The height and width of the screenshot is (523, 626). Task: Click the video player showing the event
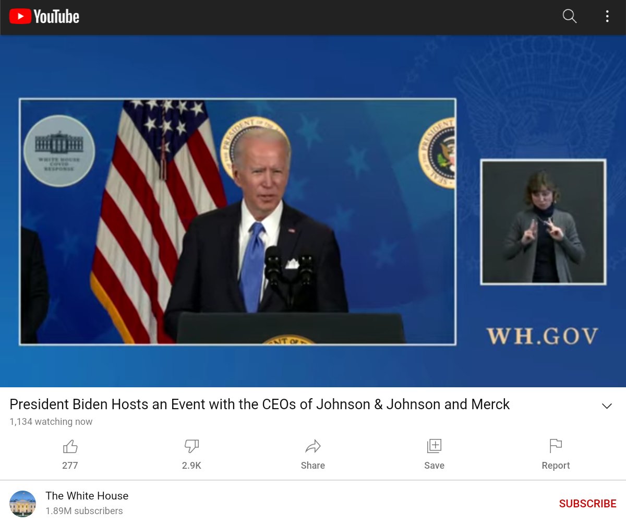tap(313, 211)
